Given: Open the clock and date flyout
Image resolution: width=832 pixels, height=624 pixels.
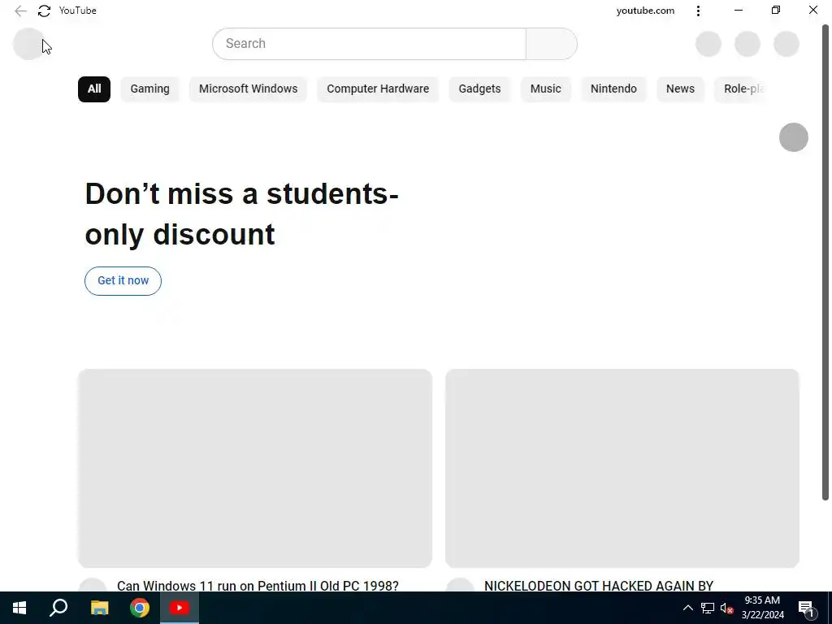Looking at the screenshot, I should (762, 608).
